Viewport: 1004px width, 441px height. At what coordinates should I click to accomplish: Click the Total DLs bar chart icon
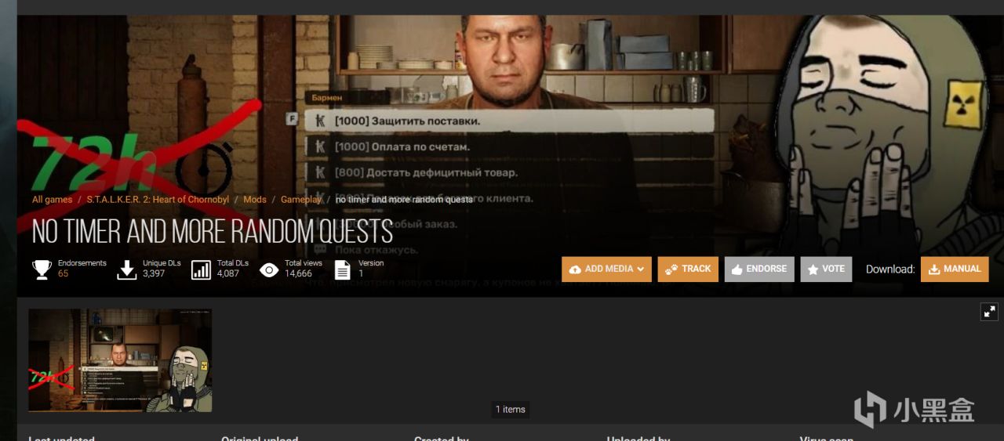click(201, 269)
